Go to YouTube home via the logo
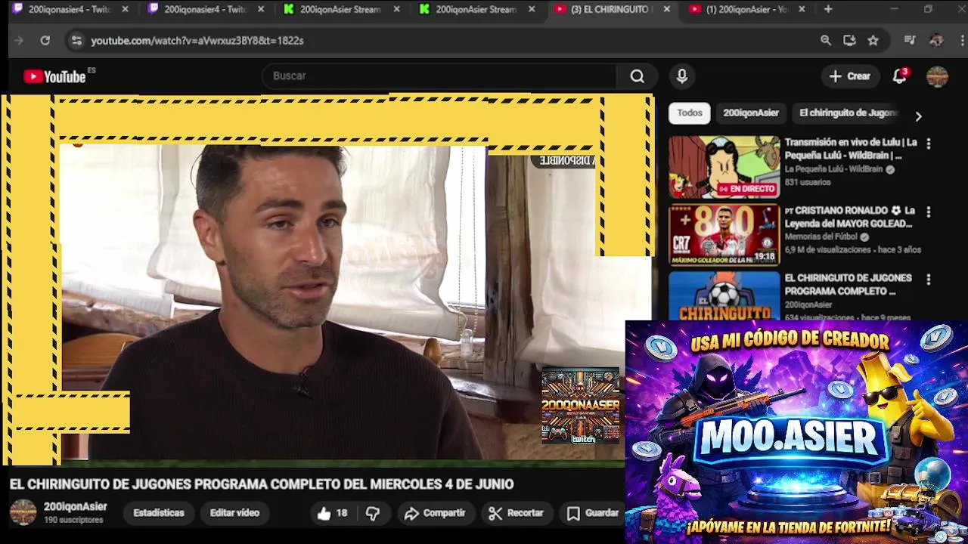This screenshot has height=544, width=968. 54,76
